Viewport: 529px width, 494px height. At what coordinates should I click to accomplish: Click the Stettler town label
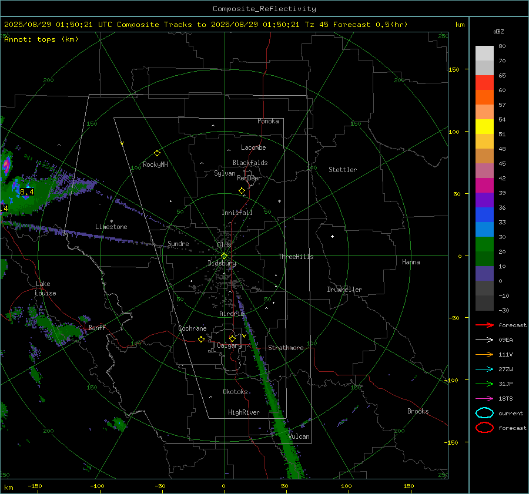[x=343, y=170]
